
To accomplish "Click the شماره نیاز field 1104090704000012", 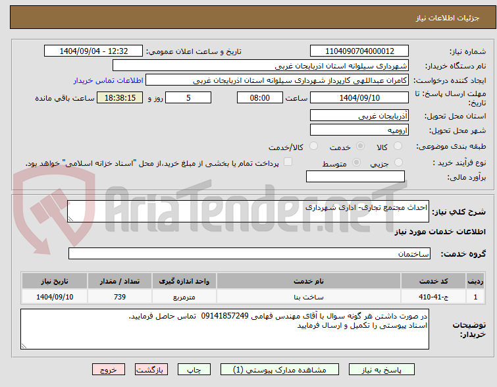I will [x=359, y=51].
